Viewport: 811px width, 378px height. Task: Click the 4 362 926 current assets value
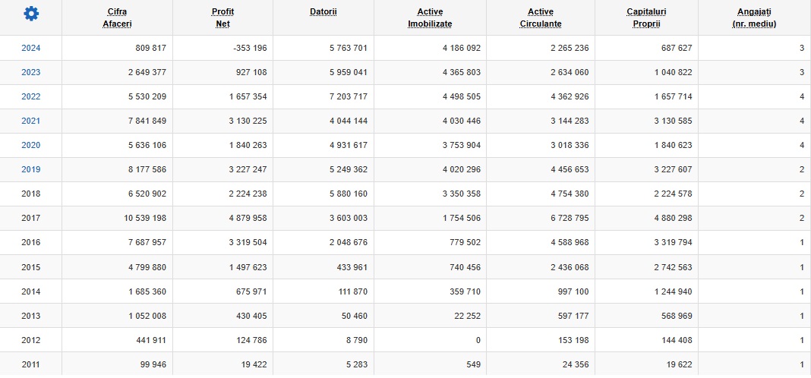(570, 96)
